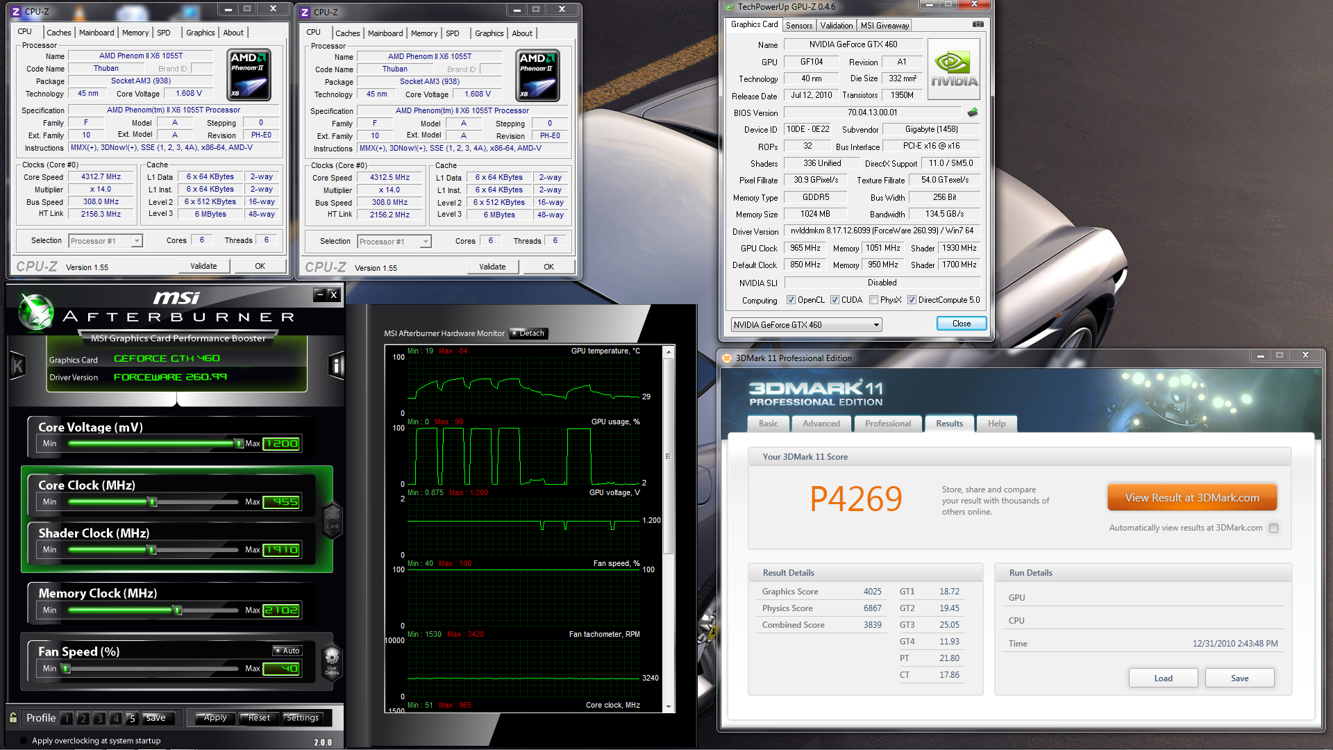1333x750 pixels.
Task: Select Afterburner profile slot 2
Action: tap(83, 718)
